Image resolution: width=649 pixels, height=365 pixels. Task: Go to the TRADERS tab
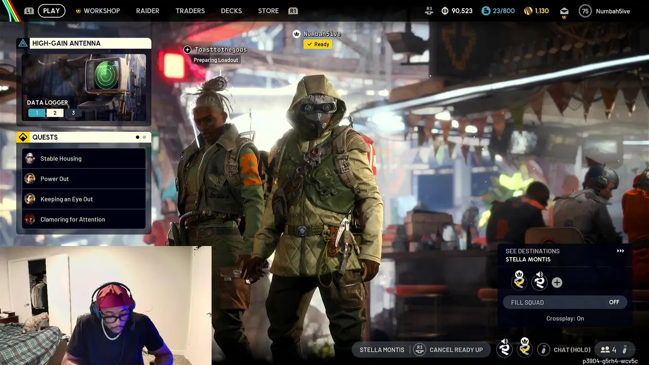(190, 11)
